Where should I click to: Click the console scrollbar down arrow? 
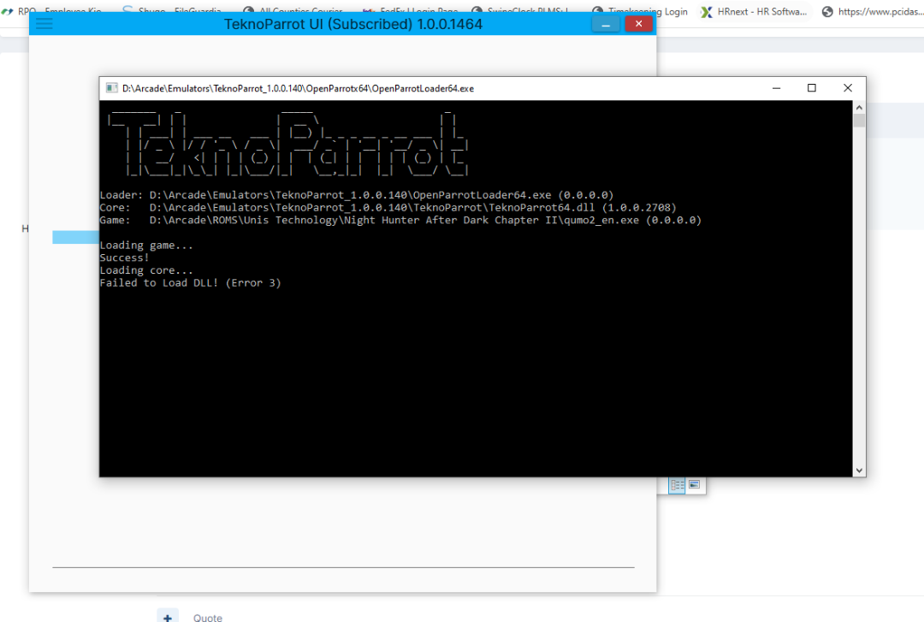click(x=859, y=470)
